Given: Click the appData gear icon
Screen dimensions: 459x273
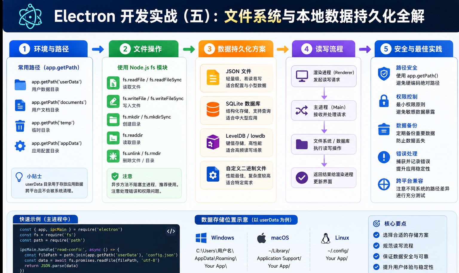Looking at the screenshot, I should pos(20,146).
